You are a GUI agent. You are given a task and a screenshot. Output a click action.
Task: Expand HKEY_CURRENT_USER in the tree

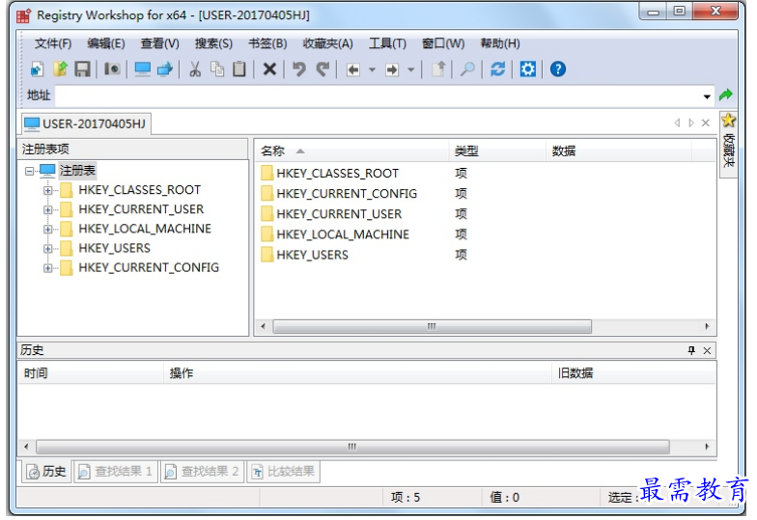pos(48,210)
